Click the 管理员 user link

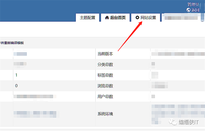point(193,4)
